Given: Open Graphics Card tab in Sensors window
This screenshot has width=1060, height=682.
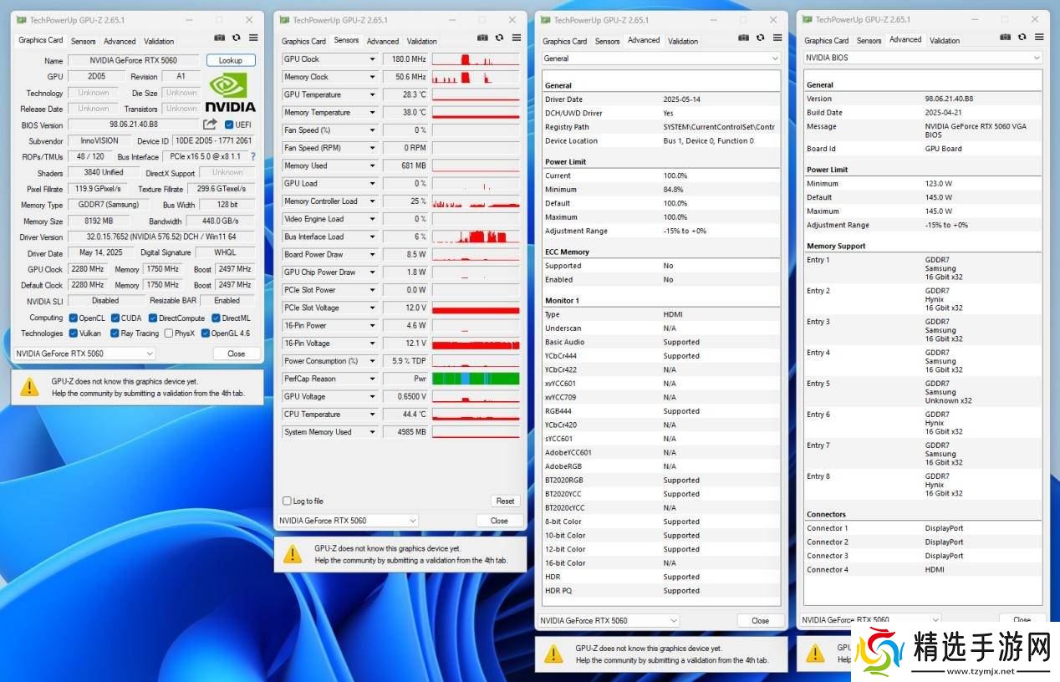Looking at the screenshot, I should (303, 41).
